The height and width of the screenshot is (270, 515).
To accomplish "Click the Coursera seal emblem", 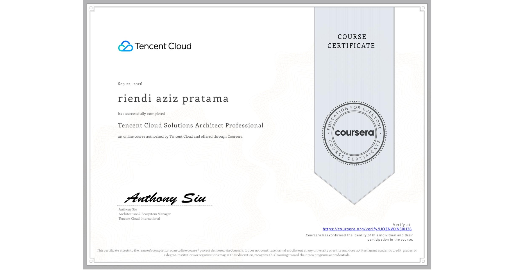I will [354, 133].
